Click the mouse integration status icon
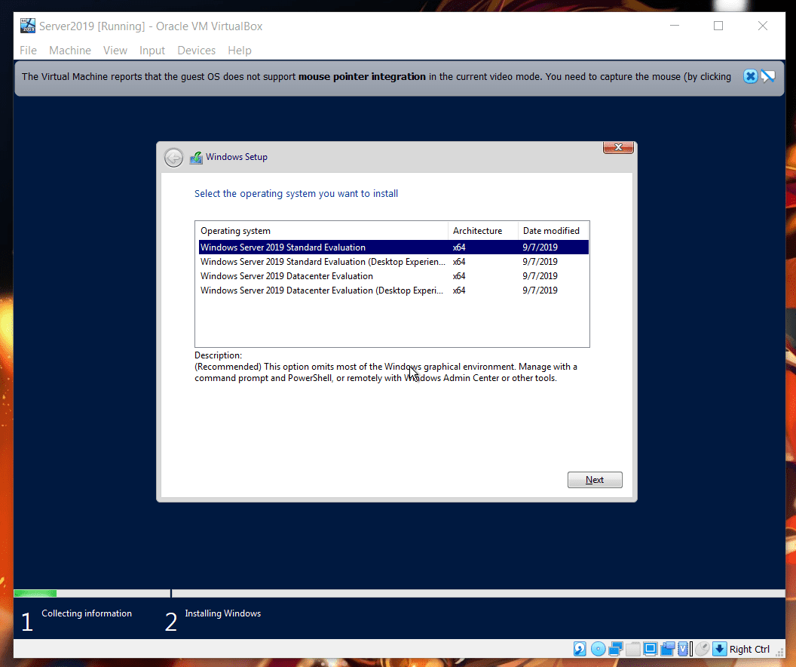Image resolution: width=796 pixels, height=667 pixels. [x=702, y=649]
